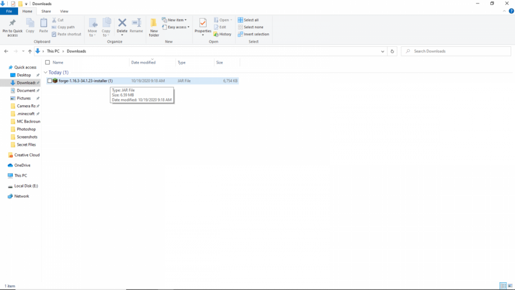
Task: Expand the address bar history dropdown
Action: [x=383, y=52]
